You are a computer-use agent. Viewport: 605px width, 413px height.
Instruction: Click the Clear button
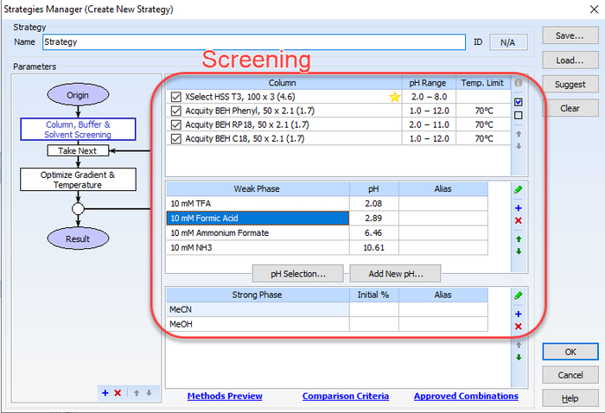click(570, 108)
